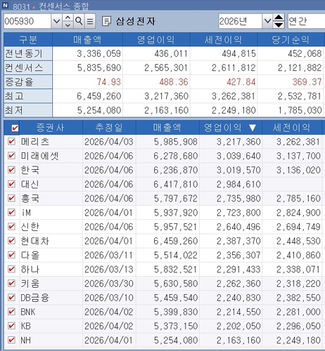This screenshot has height=351, width=325.
Task: Uncheck the 다올 row checkbox
Action: (11, 255)
